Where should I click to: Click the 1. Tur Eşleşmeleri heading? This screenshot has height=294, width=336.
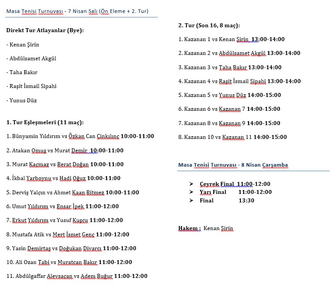pyautogui.click(x=45, y=122)
